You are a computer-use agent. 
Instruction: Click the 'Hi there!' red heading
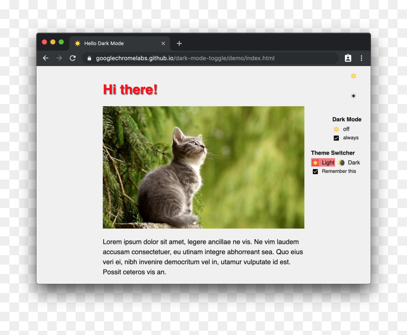(x=130, y=90)
